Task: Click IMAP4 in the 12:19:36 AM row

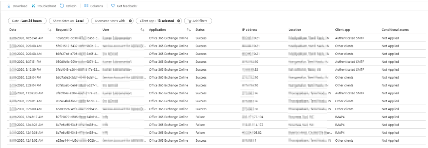Action: click(x=340, y=133)
